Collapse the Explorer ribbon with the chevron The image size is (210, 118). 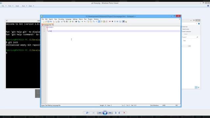197,24
